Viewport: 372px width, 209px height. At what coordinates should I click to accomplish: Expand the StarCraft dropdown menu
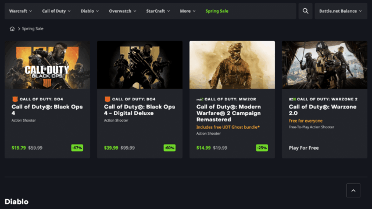point(158,11)
